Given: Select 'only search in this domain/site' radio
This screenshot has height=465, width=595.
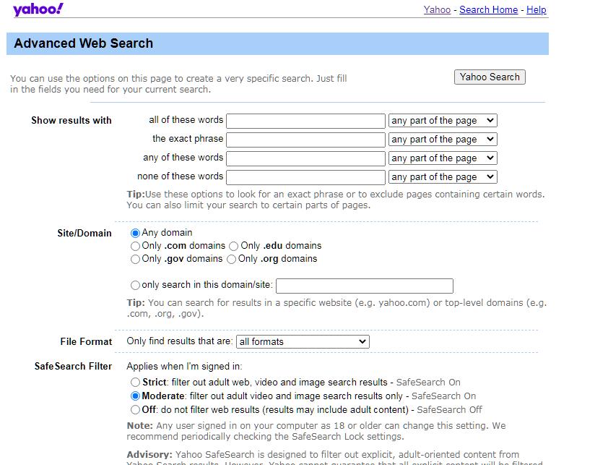Looking at the screenshot, I should [135, 285].
